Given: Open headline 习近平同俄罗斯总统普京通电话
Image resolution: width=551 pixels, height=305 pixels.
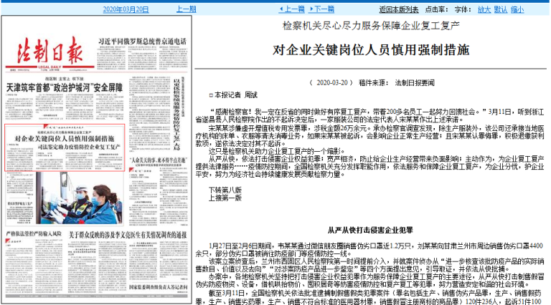Looking at the screenshot, I should (x=142, y=42).
